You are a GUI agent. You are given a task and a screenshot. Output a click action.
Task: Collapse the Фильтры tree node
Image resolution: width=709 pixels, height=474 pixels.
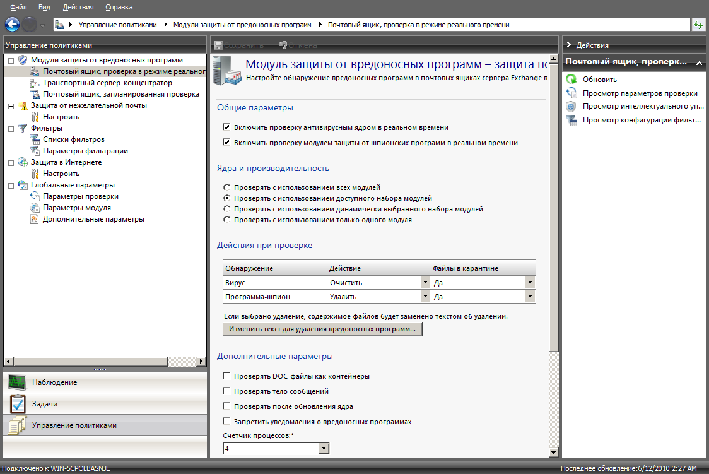pyautogui.click(x=11, y=128)
